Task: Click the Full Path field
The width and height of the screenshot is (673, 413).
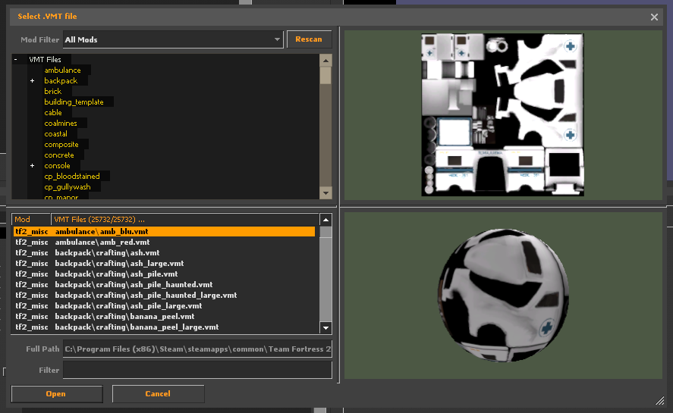Action: coord(197,349)
